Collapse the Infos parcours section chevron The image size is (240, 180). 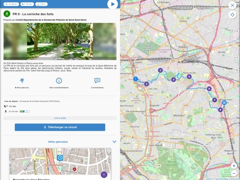(x=114, y=142)
